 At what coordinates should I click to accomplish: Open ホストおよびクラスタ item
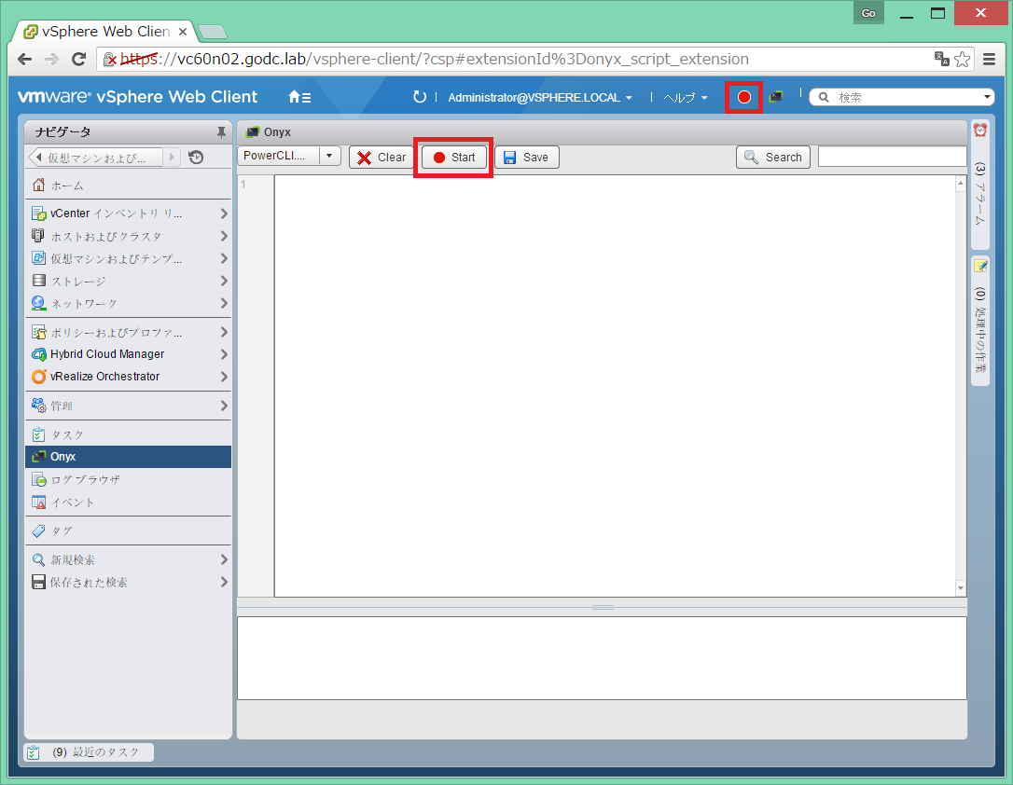[x=128, y=236]
